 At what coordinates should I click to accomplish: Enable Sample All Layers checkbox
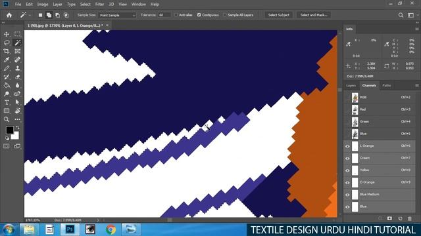(x=225, y=15)
